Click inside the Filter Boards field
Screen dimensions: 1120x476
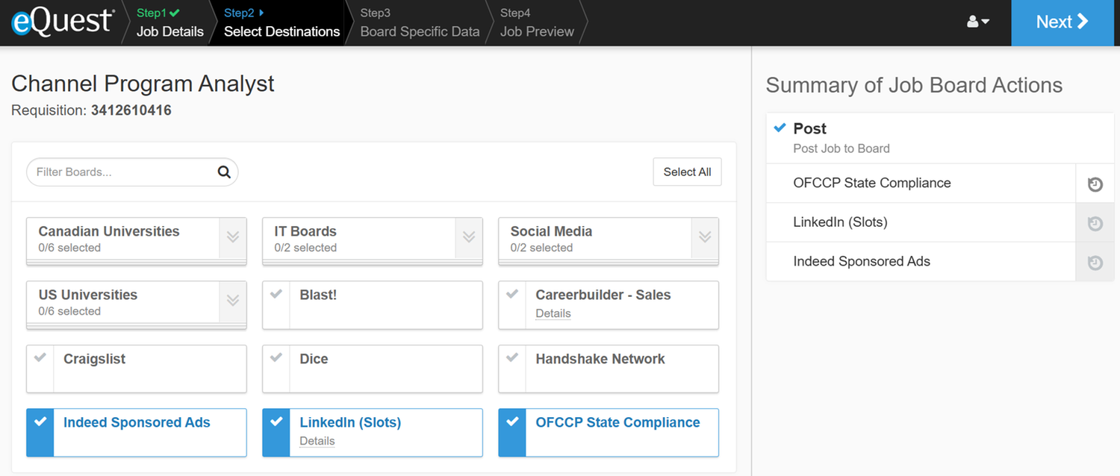(119, 172)
